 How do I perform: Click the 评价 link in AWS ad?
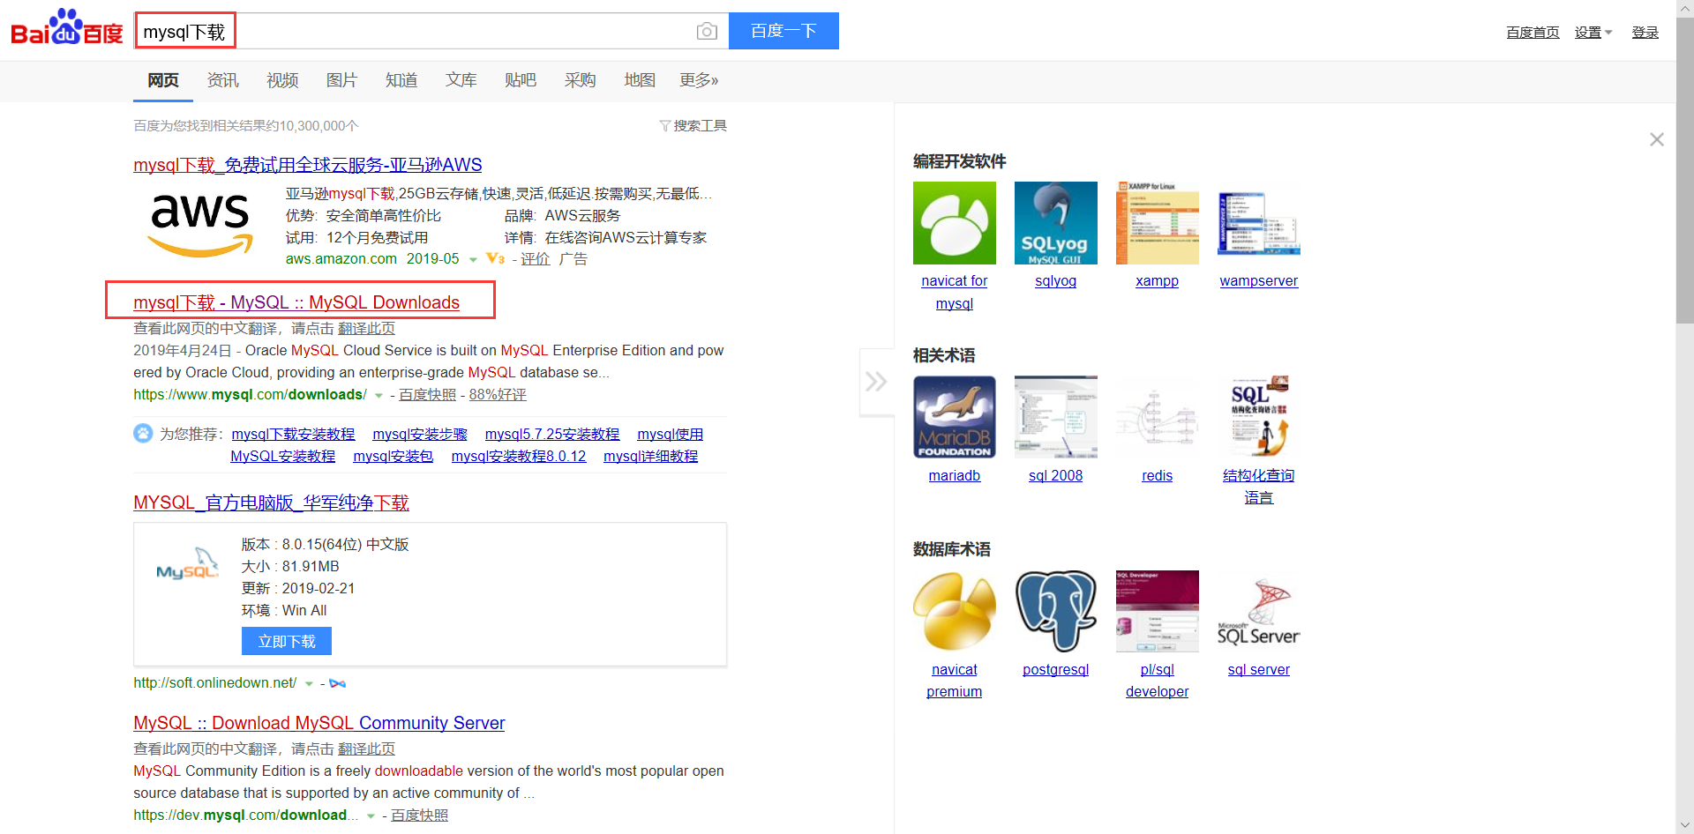click(536, 259)
